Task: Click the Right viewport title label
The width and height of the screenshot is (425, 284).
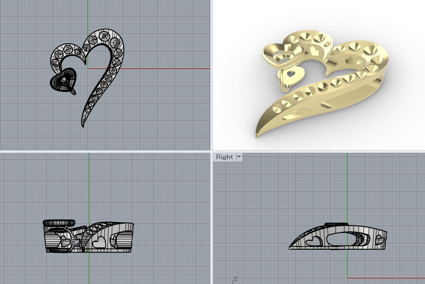Action: (x=224, y=157)
